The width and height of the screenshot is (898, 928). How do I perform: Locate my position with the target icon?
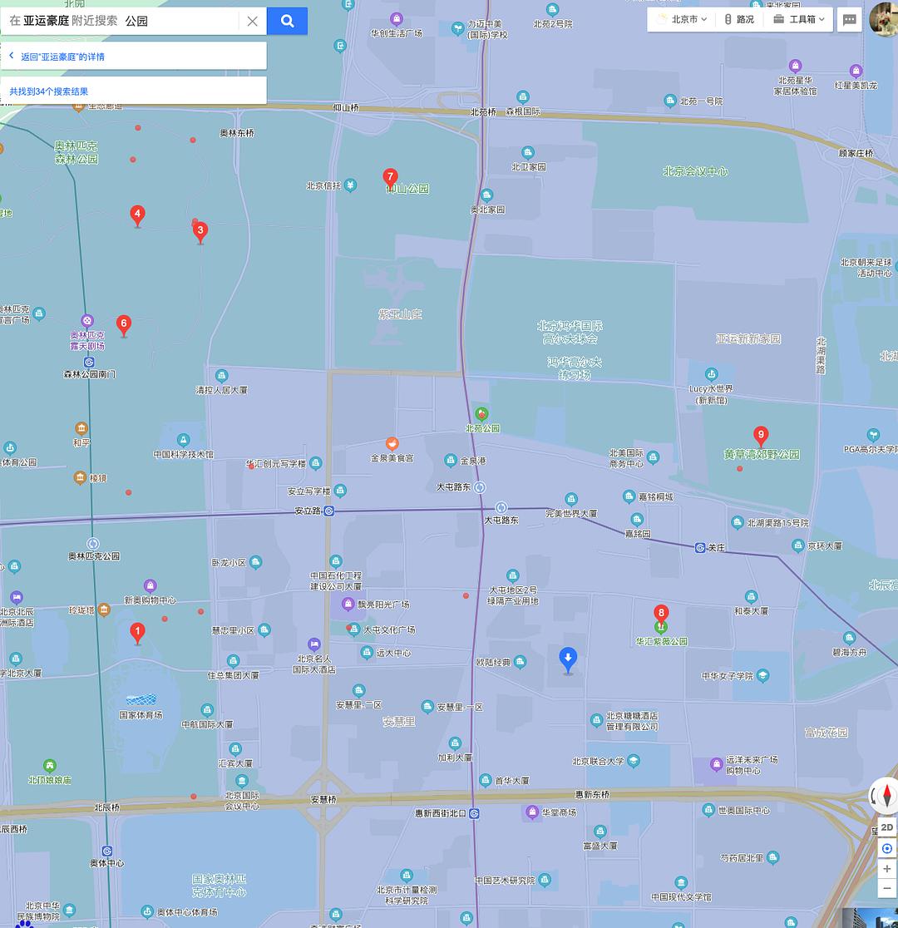click(x=887, y=848)
